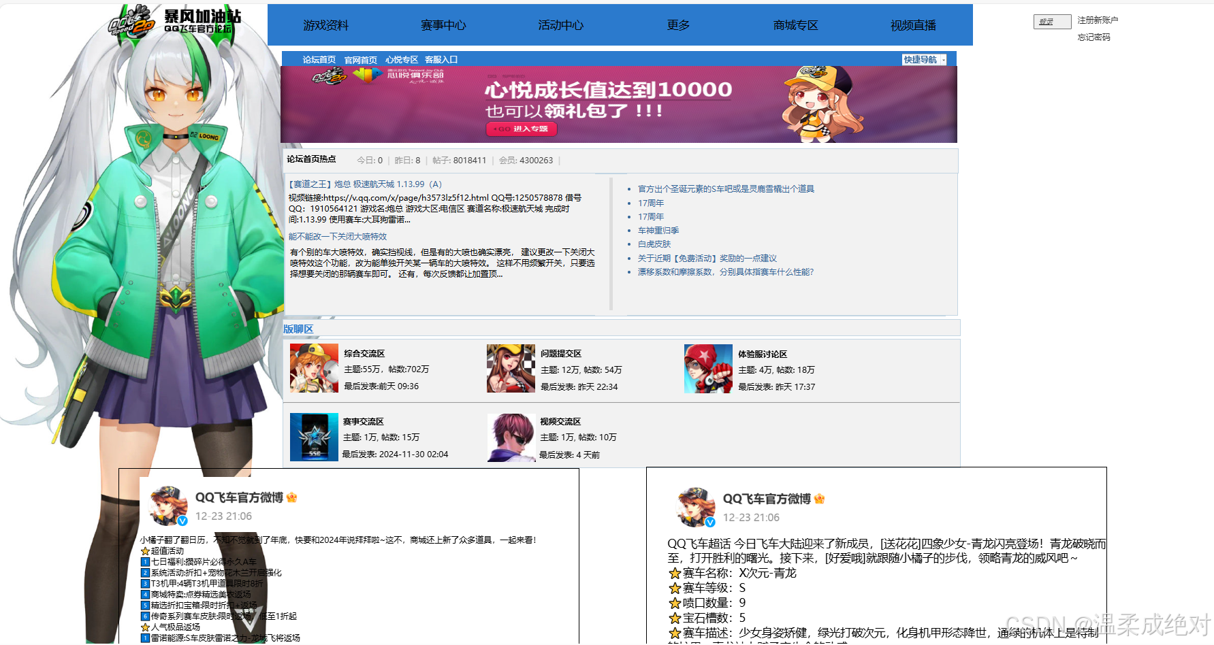Open the 视频直播 nav tab
Viewport: 1214px width, 645px height.
913,25
